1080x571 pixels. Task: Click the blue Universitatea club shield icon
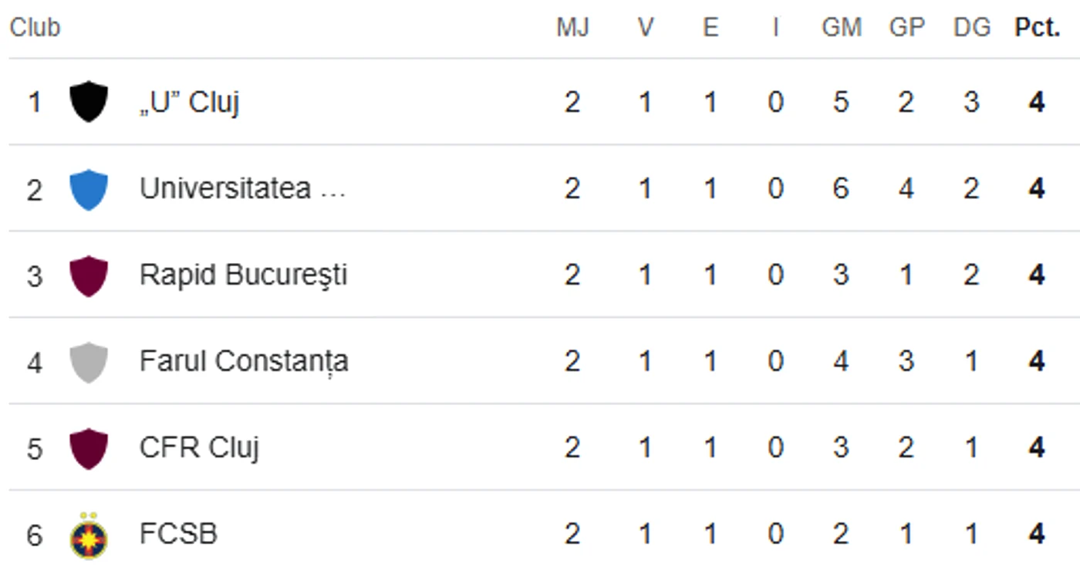[89, 189]
